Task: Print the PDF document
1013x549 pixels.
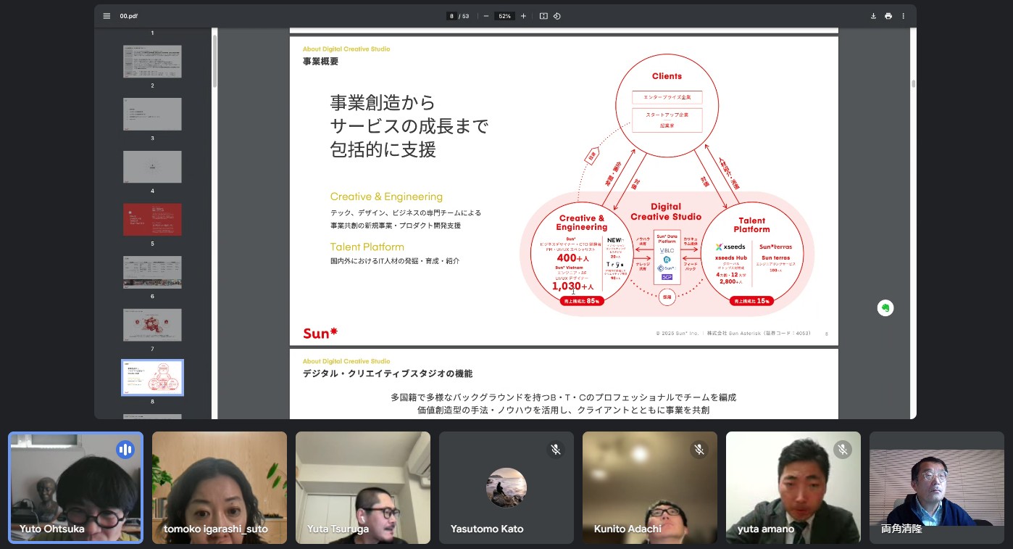Action: 888,16
